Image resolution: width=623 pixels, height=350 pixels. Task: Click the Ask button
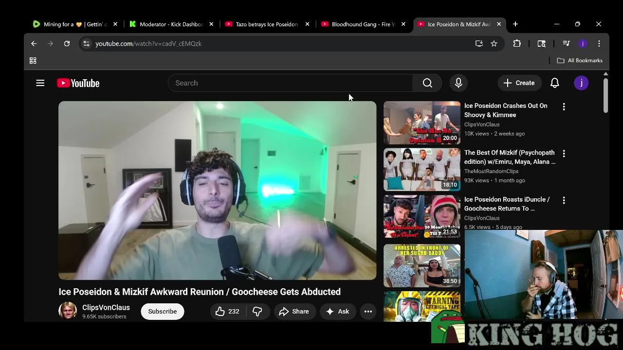point(338,312)
